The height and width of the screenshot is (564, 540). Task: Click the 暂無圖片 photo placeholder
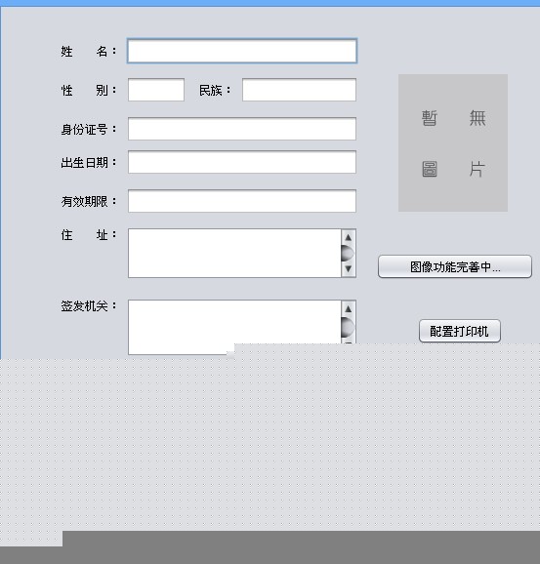pos(453,142)
